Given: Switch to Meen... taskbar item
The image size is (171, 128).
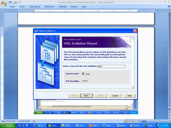Looking at the screenshot, I should (x=122, y=126).
